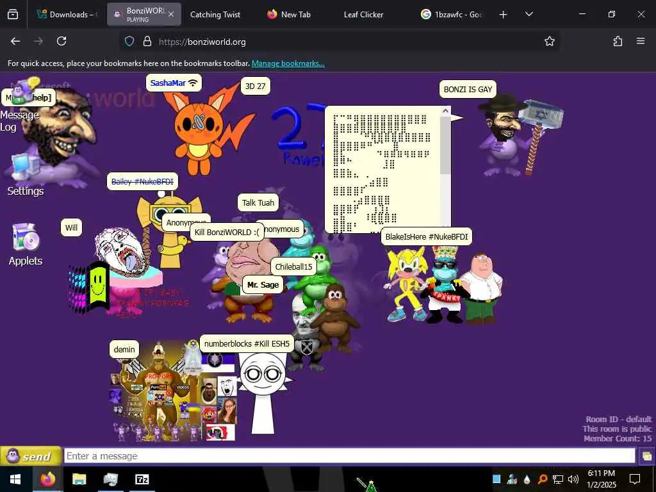Viewport: 656px width, 492px height.
Task: Open the Windows notification center icon
Action: 635,479
